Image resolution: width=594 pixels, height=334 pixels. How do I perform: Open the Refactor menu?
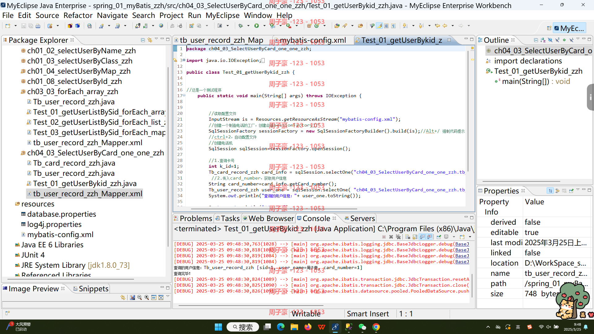point(78,15)
